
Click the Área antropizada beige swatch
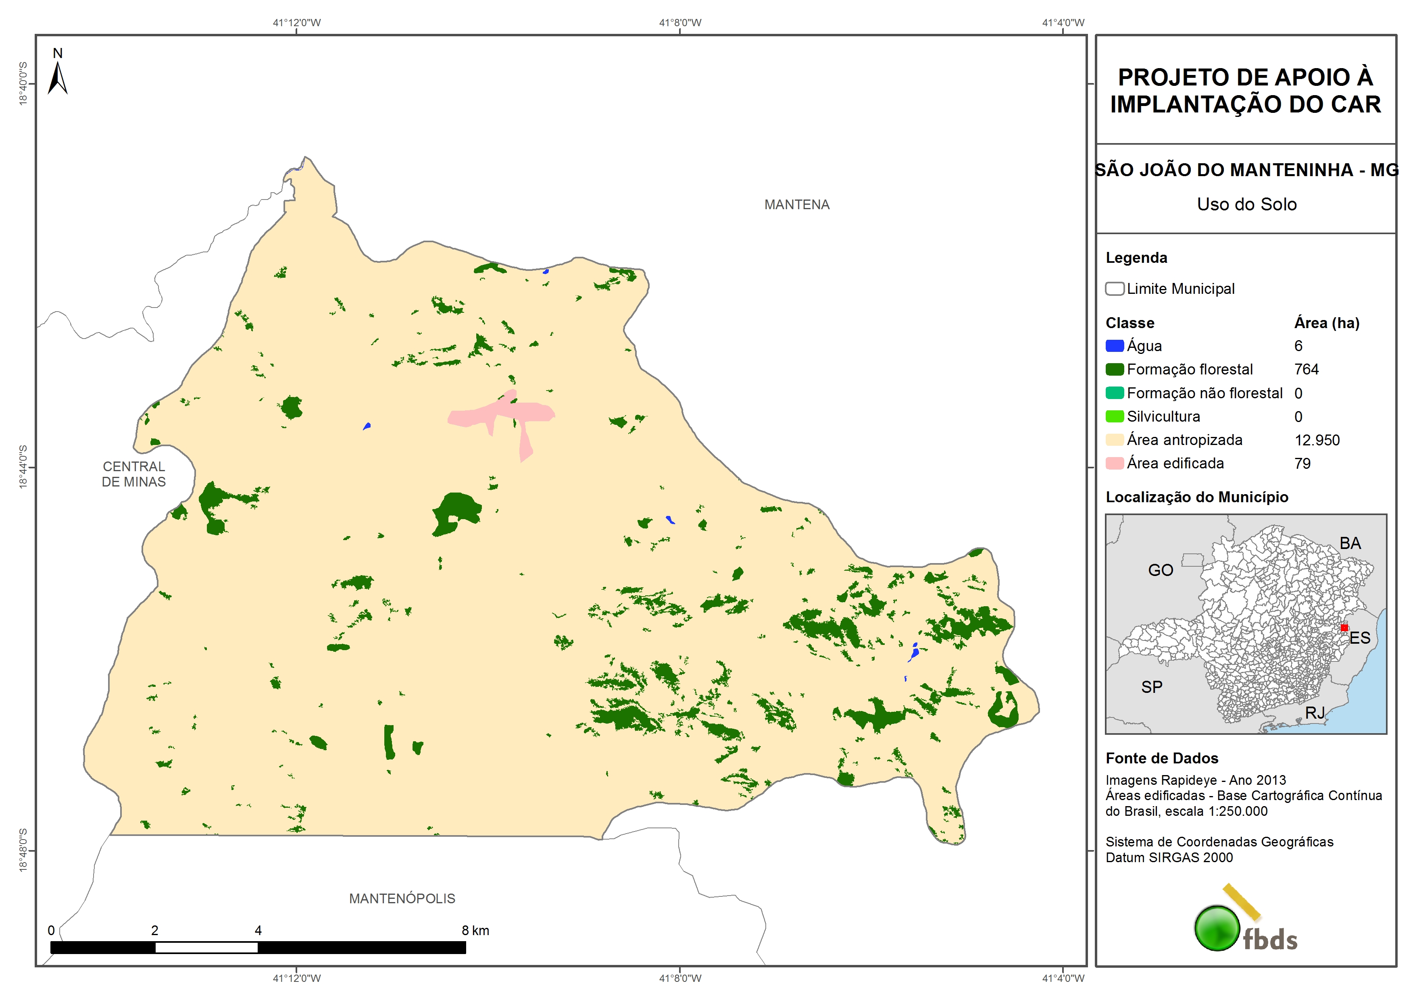[1114, 440]
